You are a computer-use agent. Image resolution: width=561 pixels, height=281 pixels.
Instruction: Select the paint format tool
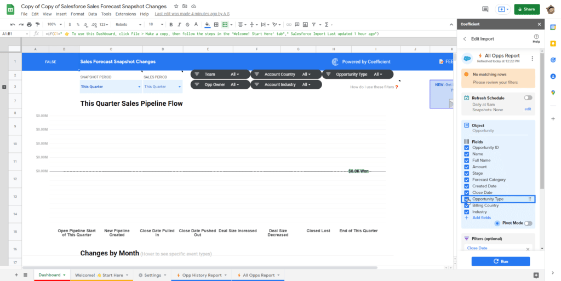[38, 25]
